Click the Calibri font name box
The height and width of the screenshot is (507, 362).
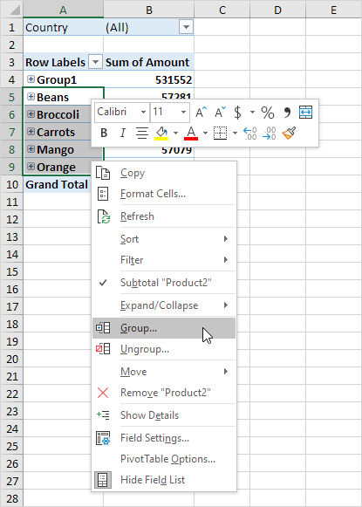click(x=122, y=113)
